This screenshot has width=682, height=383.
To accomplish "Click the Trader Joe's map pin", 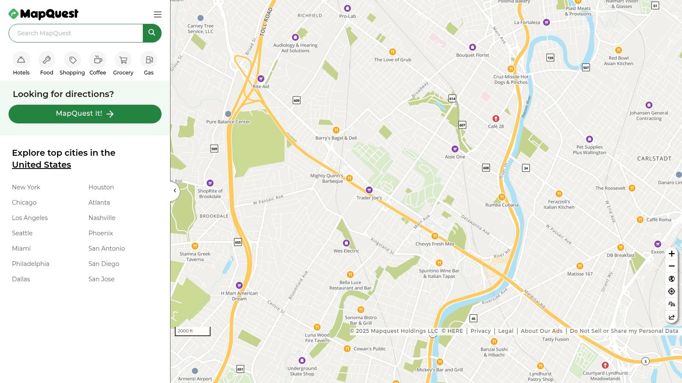I will coord(369,190).
